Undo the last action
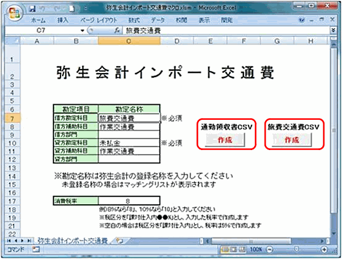The height and width of the screenshot is (259, 342). [43, 9]
